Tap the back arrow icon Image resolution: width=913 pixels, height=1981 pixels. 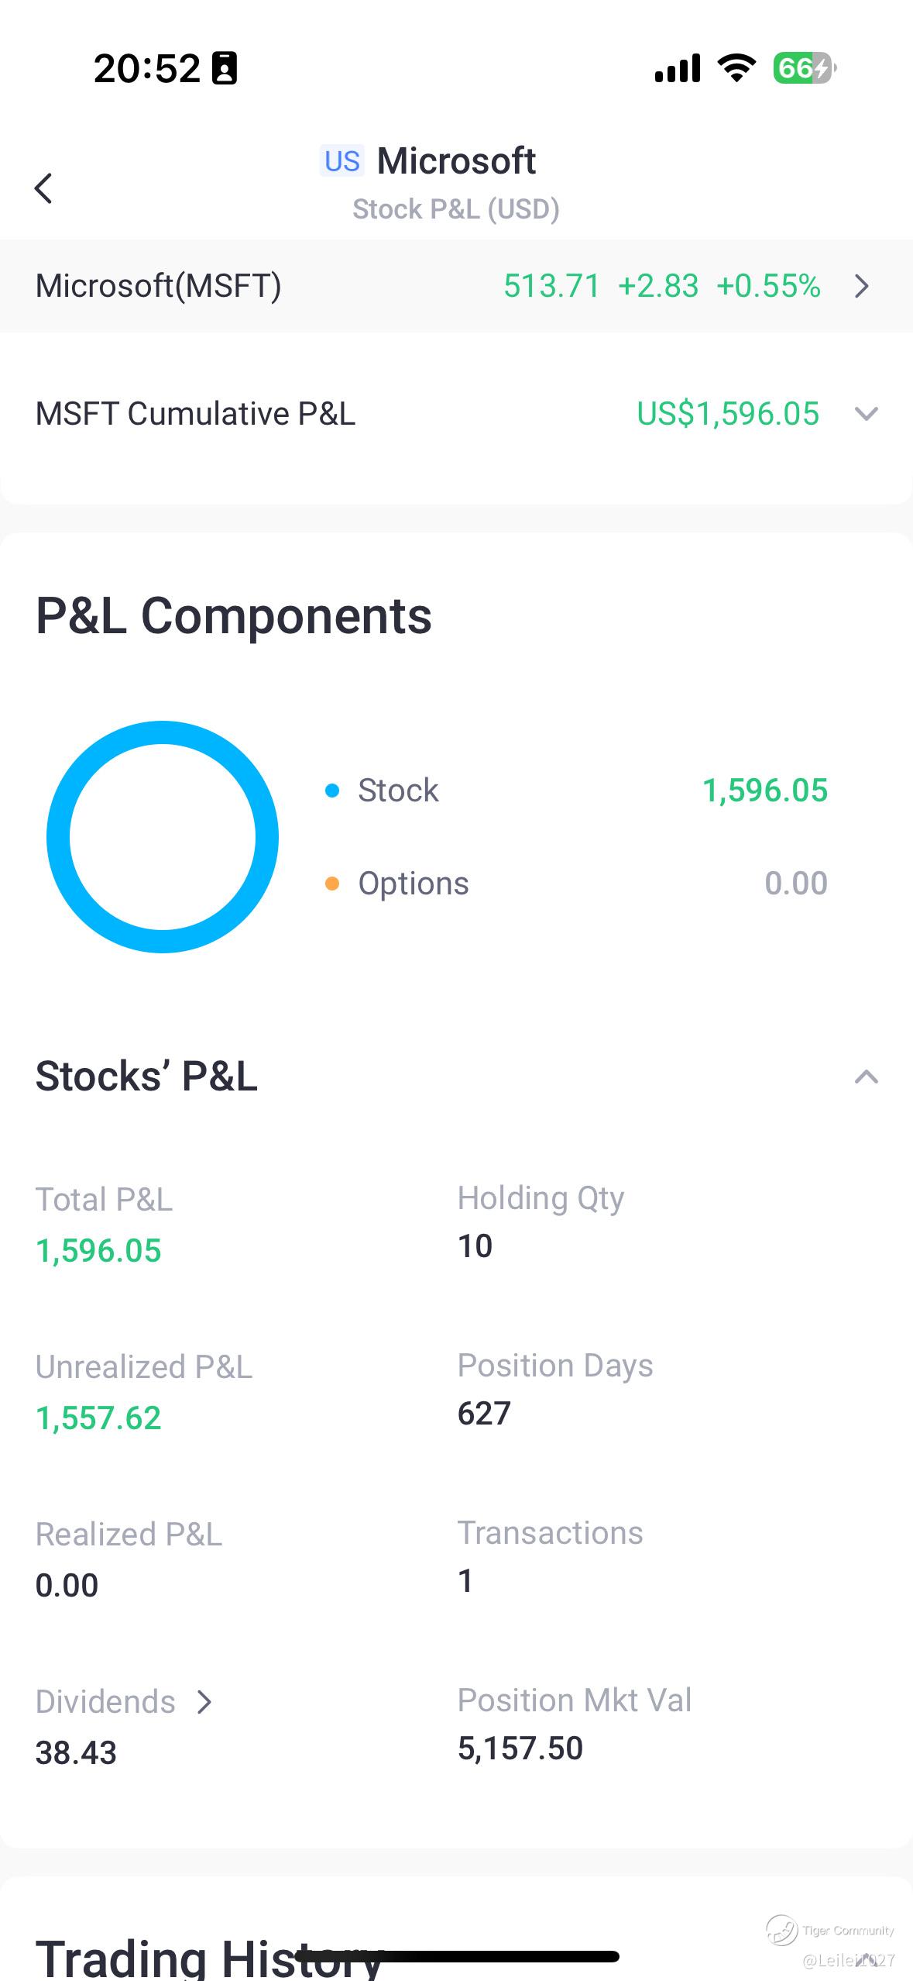tap(44, 188)
